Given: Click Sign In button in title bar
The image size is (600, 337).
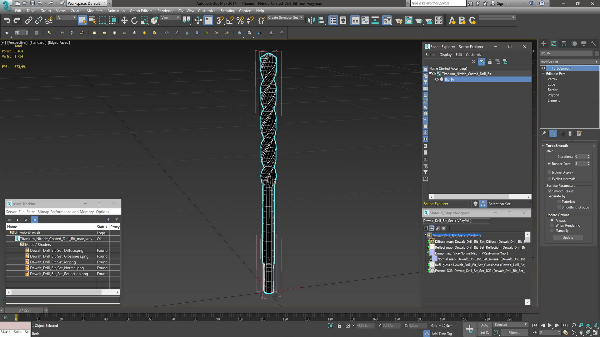Looking at the screenshot, I should pyautogui.click(x=502, y=3).
